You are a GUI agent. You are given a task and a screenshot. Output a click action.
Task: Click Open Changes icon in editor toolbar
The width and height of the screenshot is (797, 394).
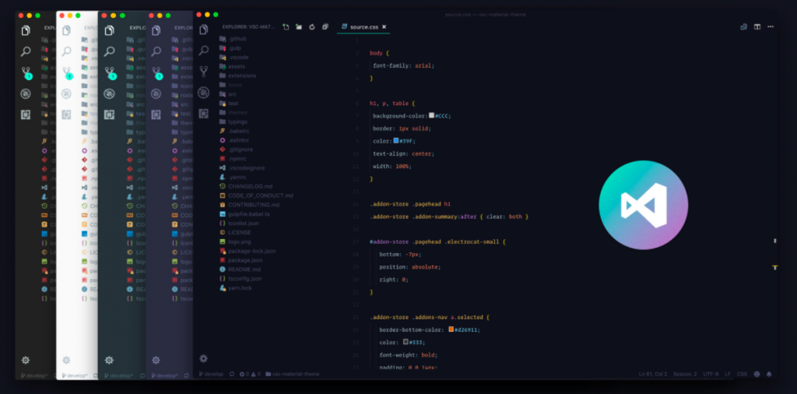743,27
